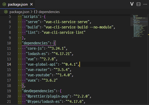This screenshot has height=105, width=149.
Task: Click the minimap code overview
Action: pyautogui.click(x=139, y=26)
